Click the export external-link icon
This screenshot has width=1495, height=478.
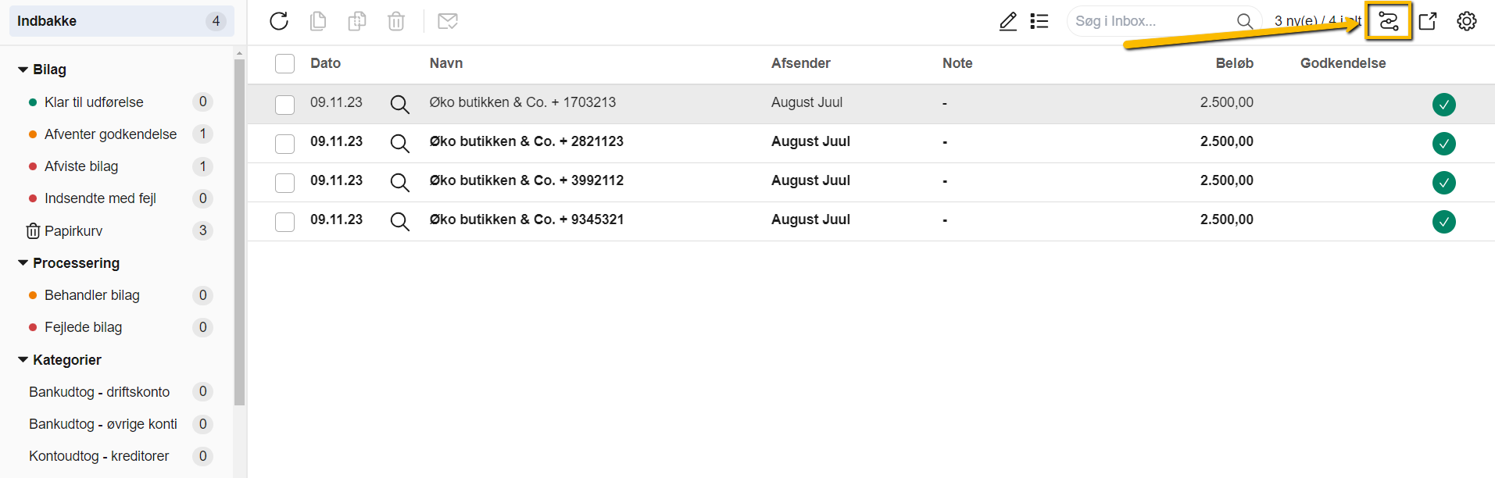(x=1428, y=21)
